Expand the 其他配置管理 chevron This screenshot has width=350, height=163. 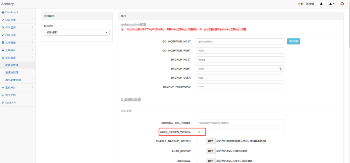pyautogui.click(x=32, y=79)
